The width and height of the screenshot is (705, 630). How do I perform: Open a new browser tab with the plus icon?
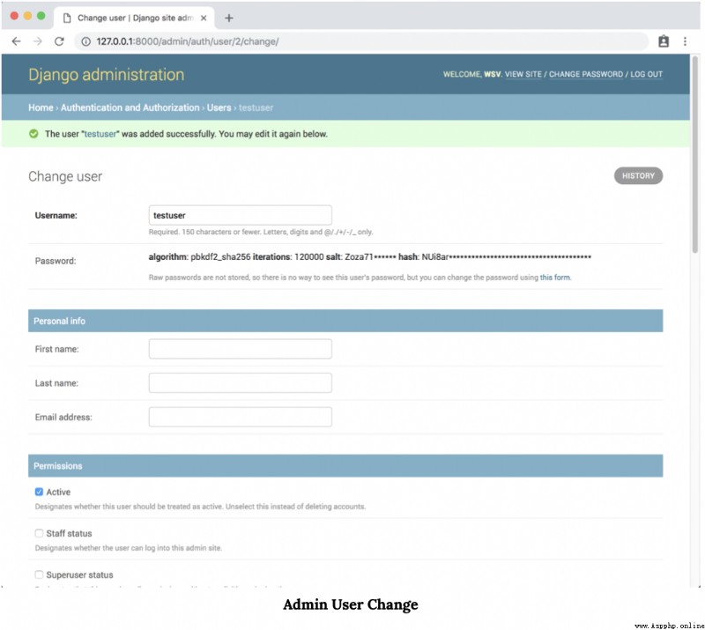tap(229, 18)
